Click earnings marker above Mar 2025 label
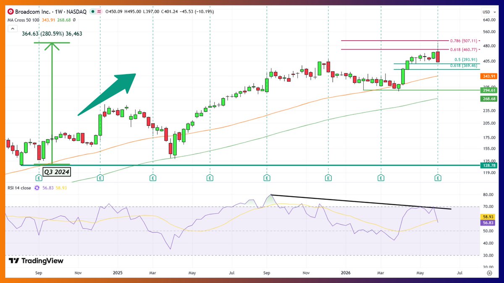This screenshot has height=283, width=504. coord(152,178)
